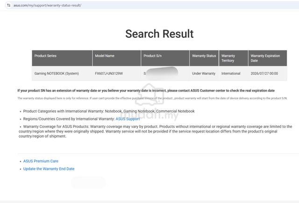299x203 pixels.
Task: Click the Warranty Coverage for ASUS Products paragraph
Action: [x=156, y=132]
